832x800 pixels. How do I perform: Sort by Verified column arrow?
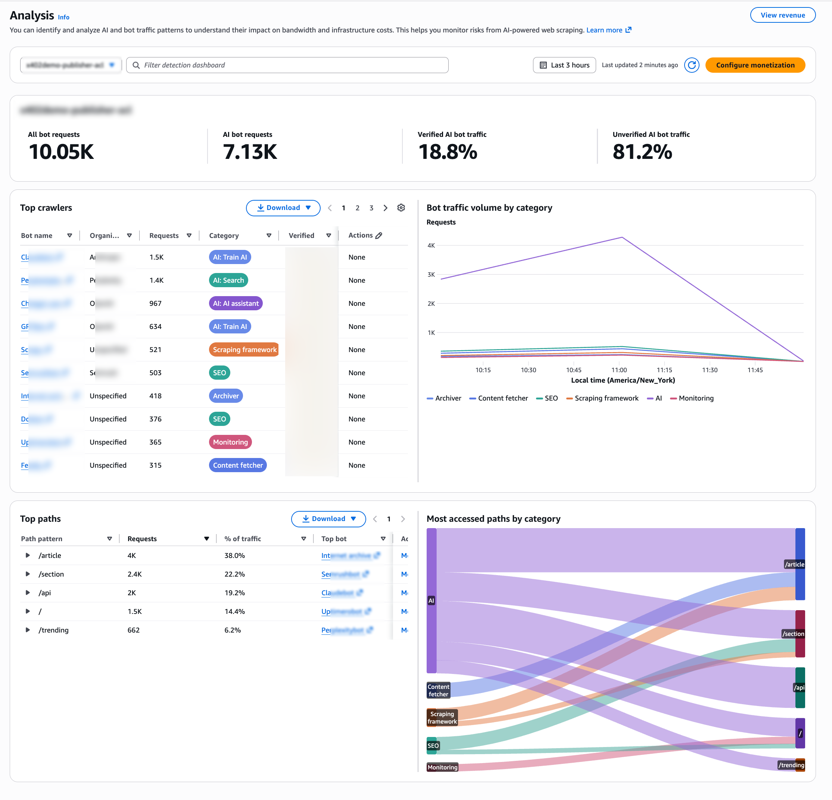(x=328, y=235)
